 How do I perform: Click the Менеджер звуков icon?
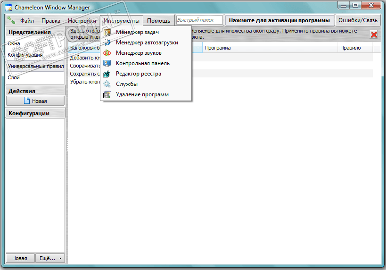107,53
